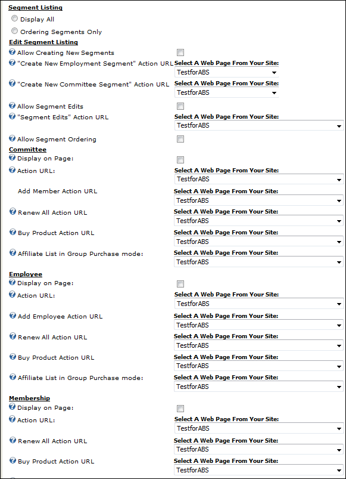Check the Allow Segment Ordering box
The height and width of the screenshot is (479, 346).
point(180,140)
